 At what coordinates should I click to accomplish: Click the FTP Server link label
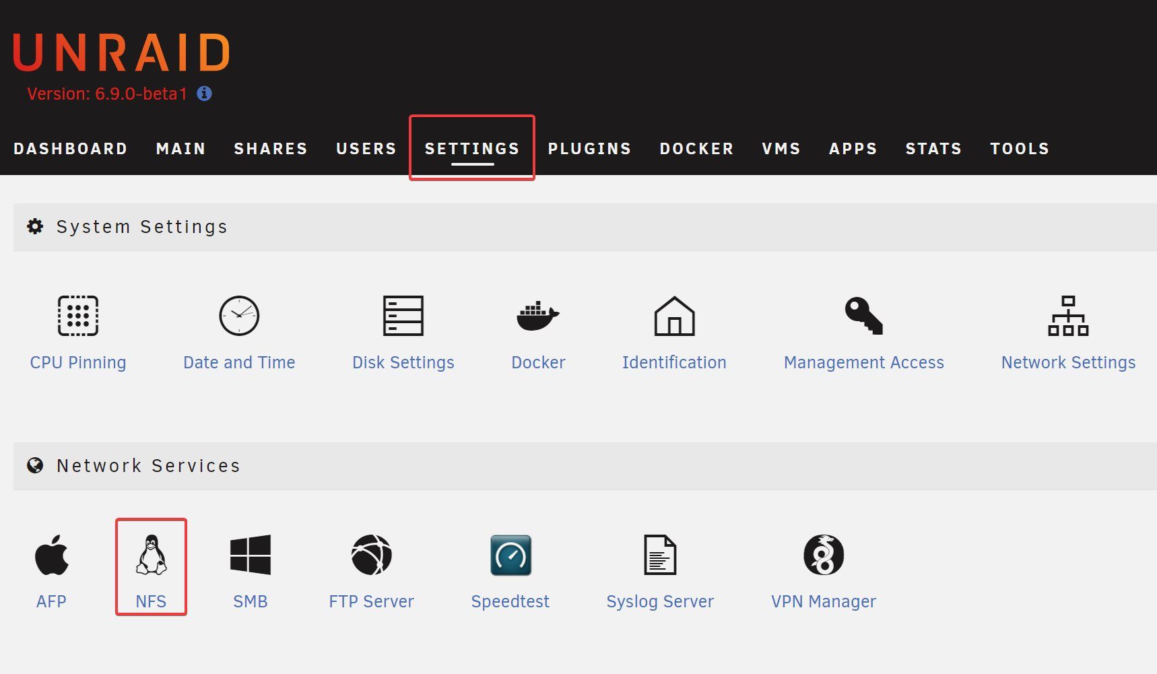click(x=372, y=601)
